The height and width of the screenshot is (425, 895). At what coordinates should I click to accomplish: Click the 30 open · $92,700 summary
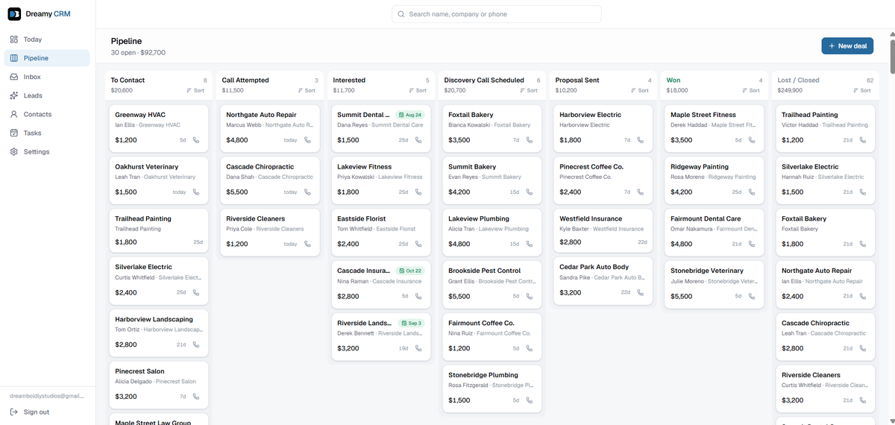pos(138,53)
